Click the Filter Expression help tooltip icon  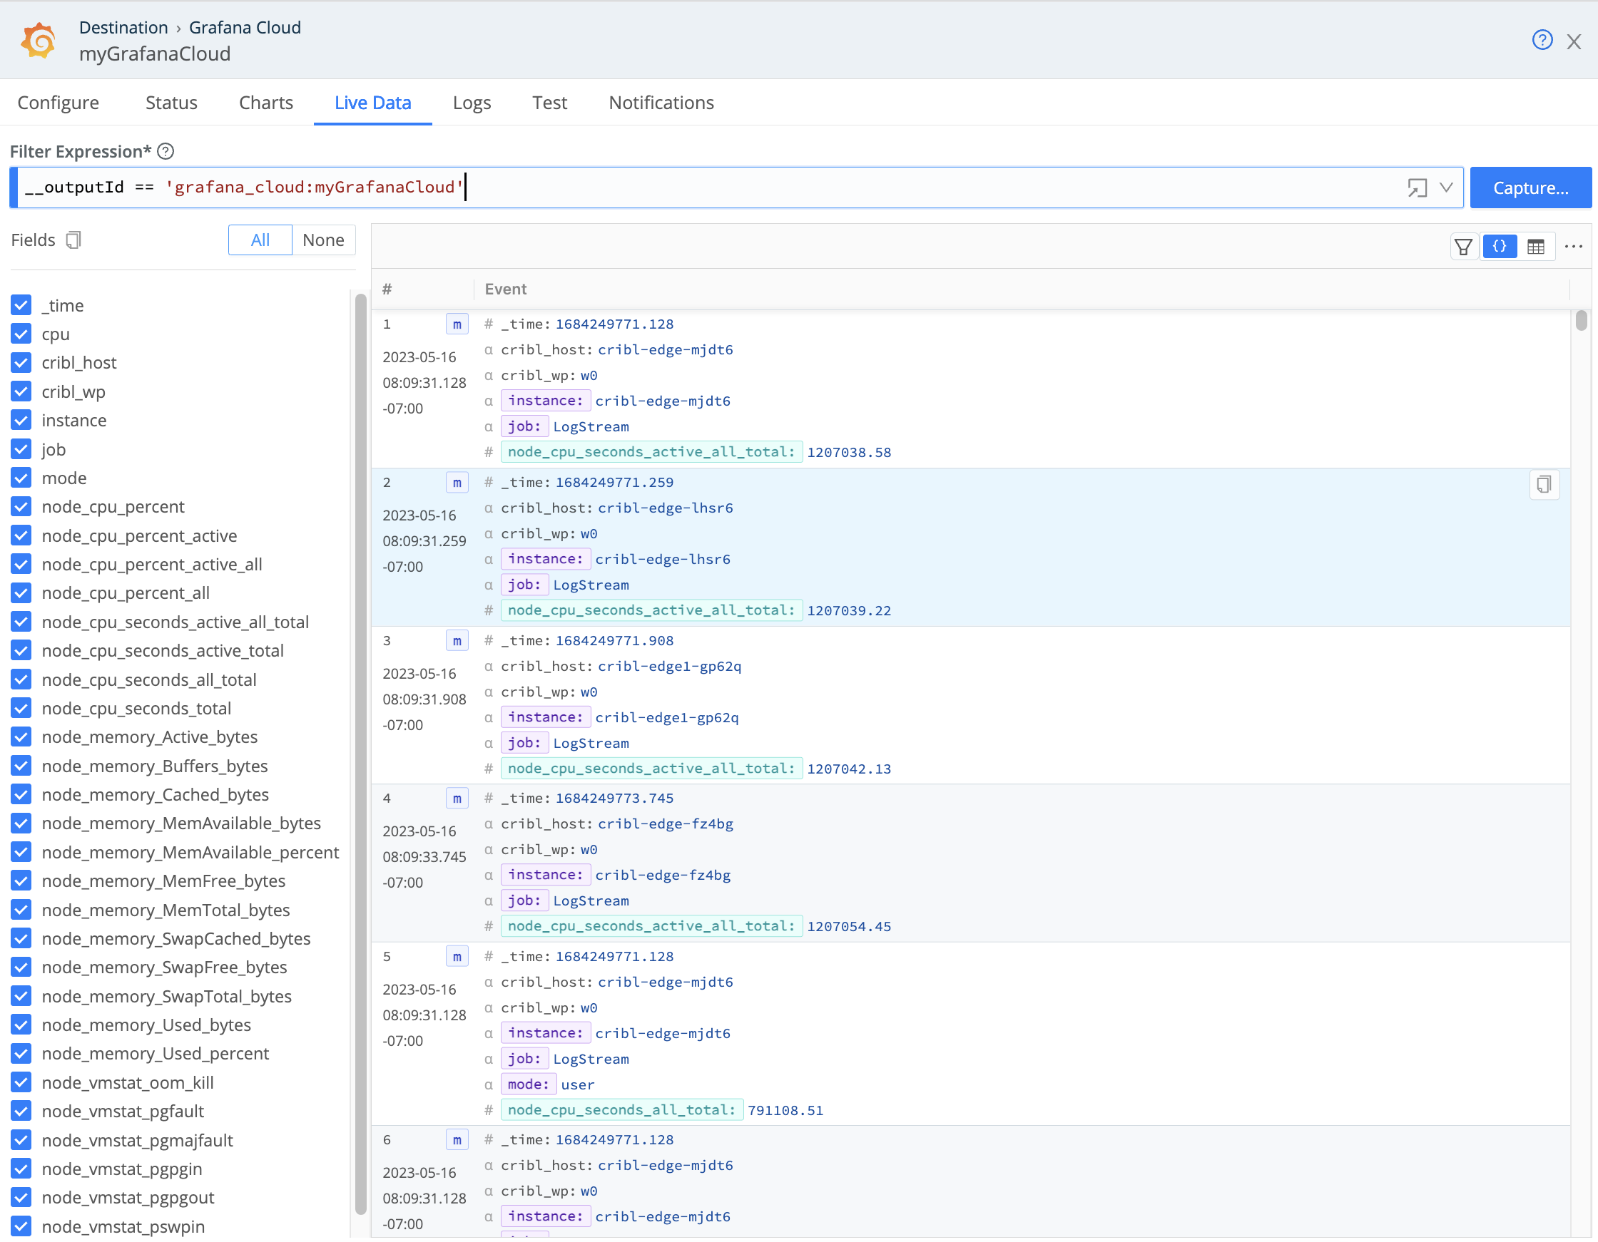tap(166, 151)
